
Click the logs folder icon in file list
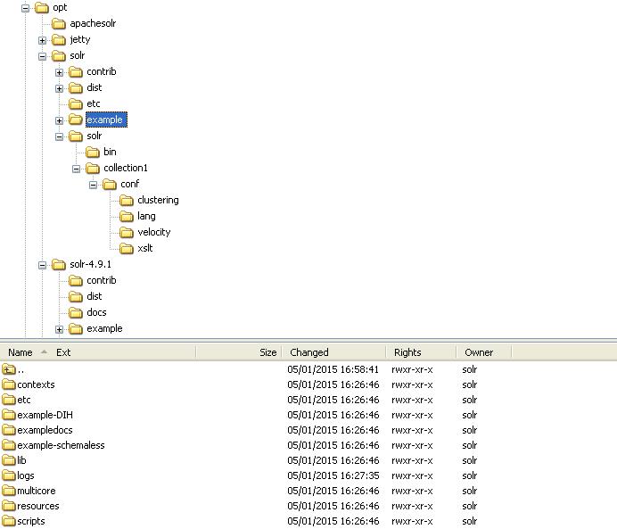[x=9, y=475]
